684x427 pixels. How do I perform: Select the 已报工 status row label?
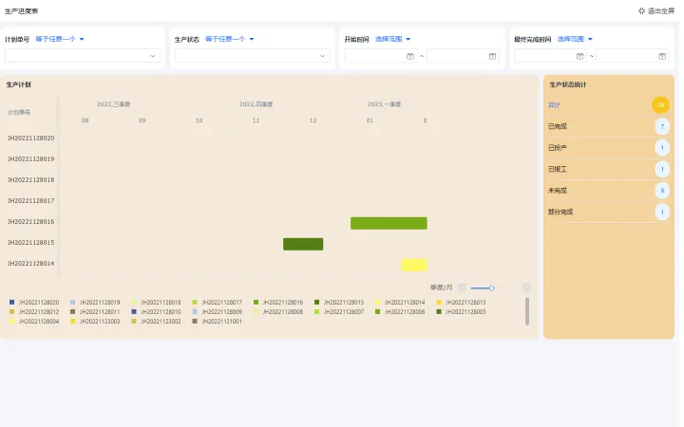tap(558, 169)
